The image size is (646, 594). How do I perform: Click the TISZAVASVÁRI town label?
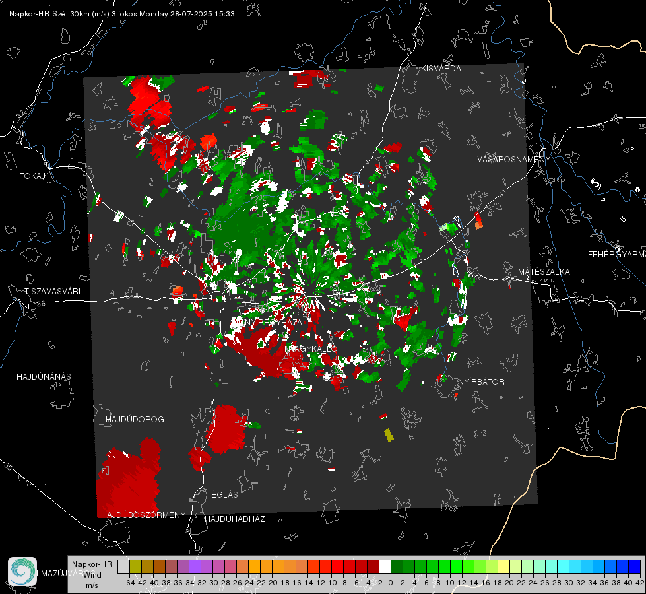point(52,292)
